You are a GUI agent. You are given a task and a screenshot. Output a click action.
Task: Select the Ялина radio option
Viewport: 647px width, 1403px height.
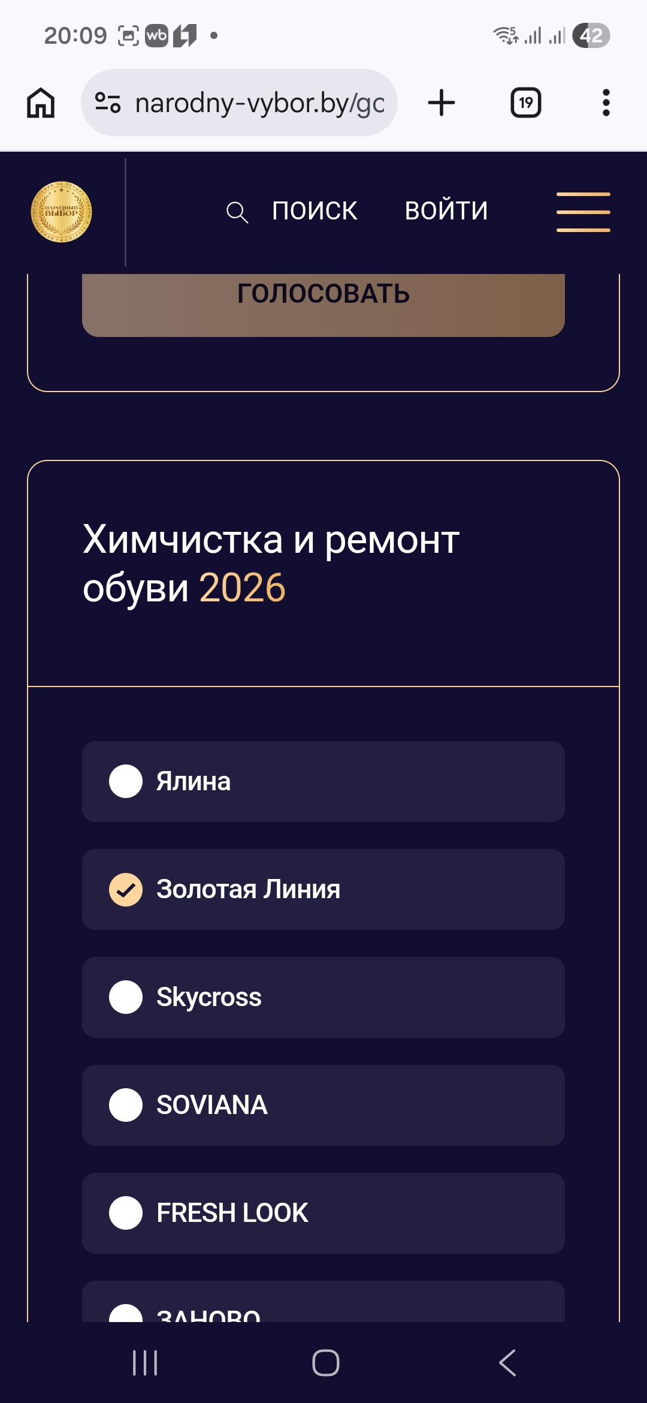126,781
